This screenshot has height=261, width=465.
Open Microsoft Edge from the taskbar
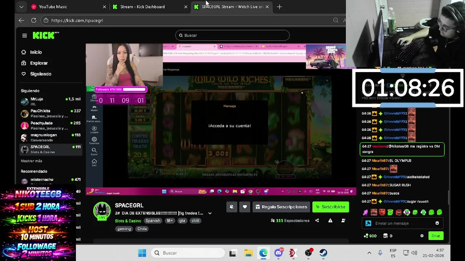coord(263,253)
